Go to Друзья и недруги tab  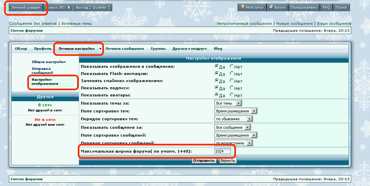189,49
